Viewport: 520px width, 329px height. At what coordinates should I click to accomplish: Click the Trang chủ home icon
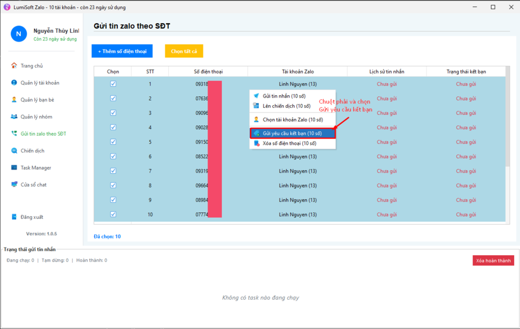pos(14,66)
